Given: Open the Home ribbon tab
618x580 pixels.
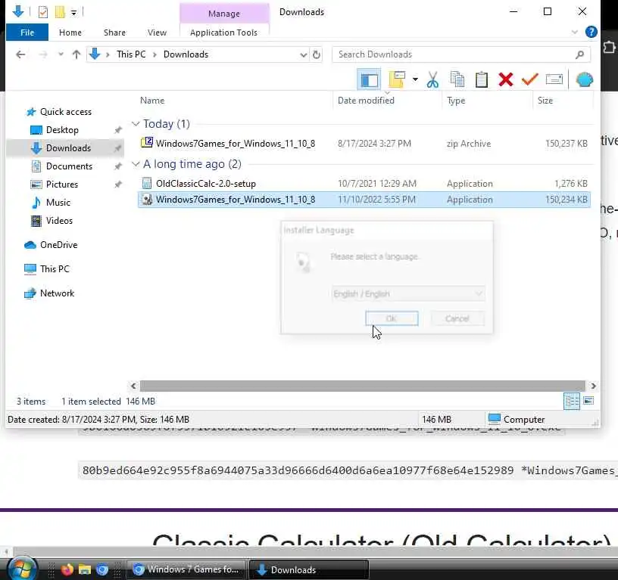Looking at the screenshot, I should pyautogui.click(x=70, y=33).
